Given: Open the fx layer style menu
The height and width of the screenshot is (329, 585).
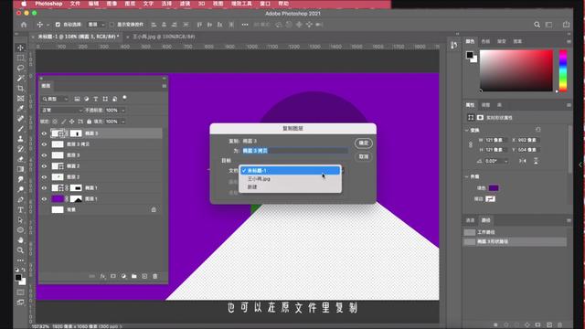Looking at the screenshot, I should pyautogui.click(x=102, y=276).
